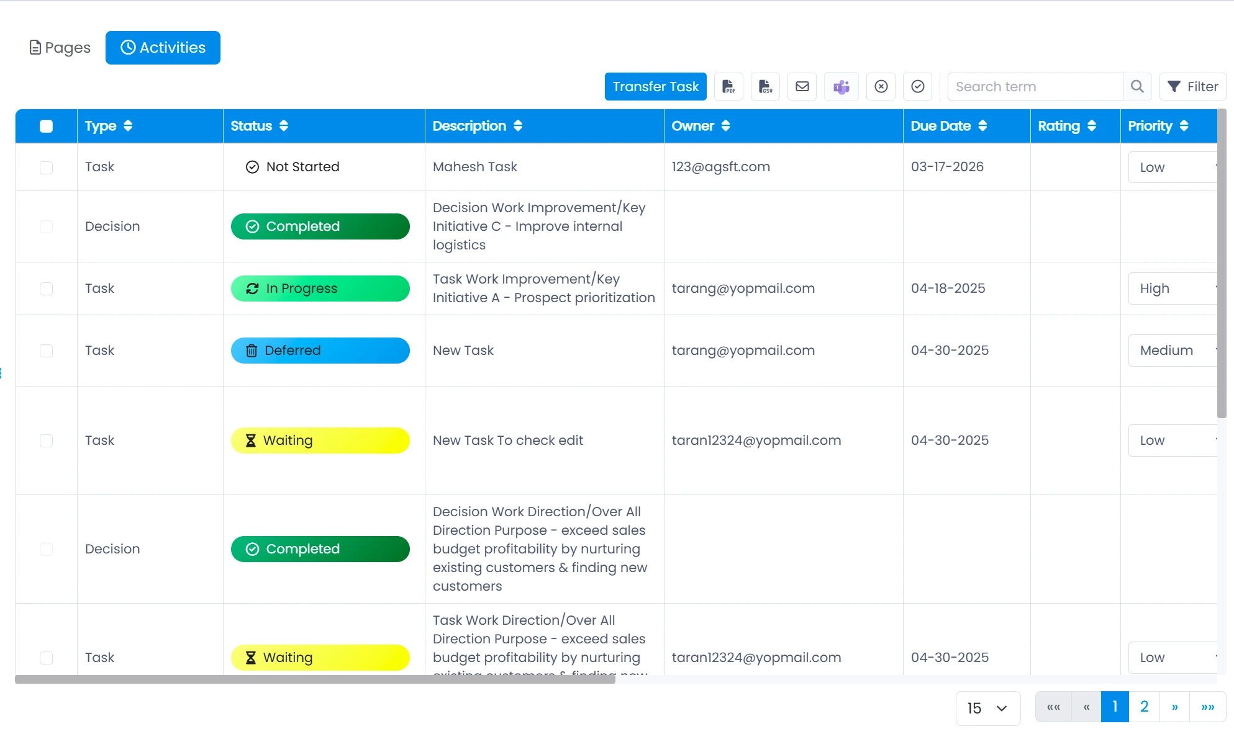Switch to the Pages tab
Viewport: 1234px width, 747px height.
60,48
